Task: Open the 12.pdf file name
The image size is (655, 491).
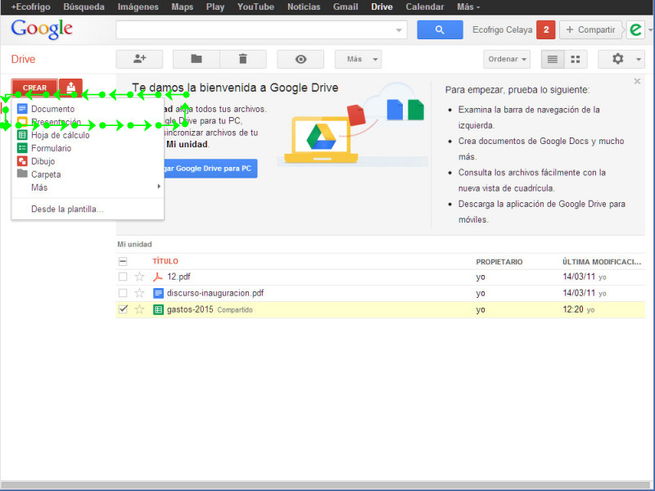Action: tap(178, 277)
